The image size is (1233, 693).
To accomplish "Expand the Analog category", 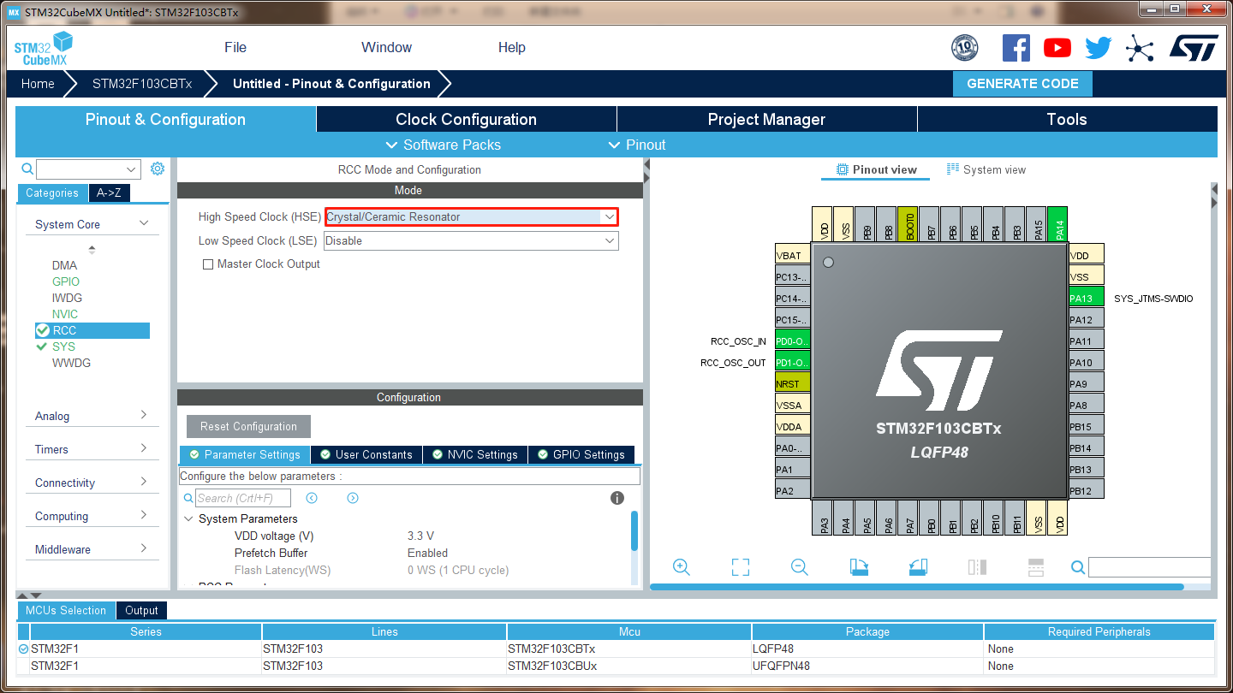I will tap(144, 415).
